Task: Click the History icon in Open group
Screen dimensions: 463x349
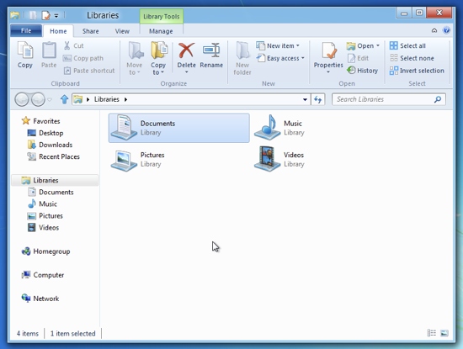Action: coord(351,70)
